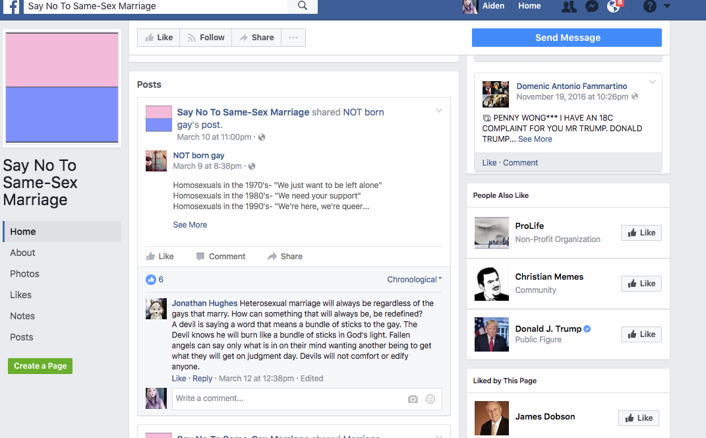This screenshot has width=706, height=438.
Task: Click the Write a comment field
Action: (288, 399)
